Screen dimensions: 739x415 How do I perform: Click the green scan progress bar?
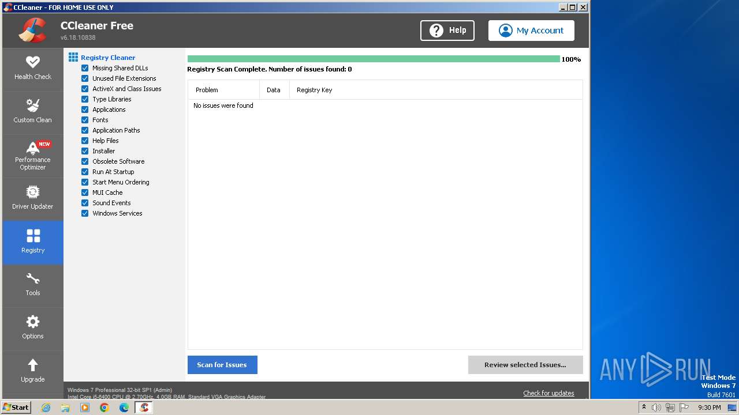coord(374,59)
